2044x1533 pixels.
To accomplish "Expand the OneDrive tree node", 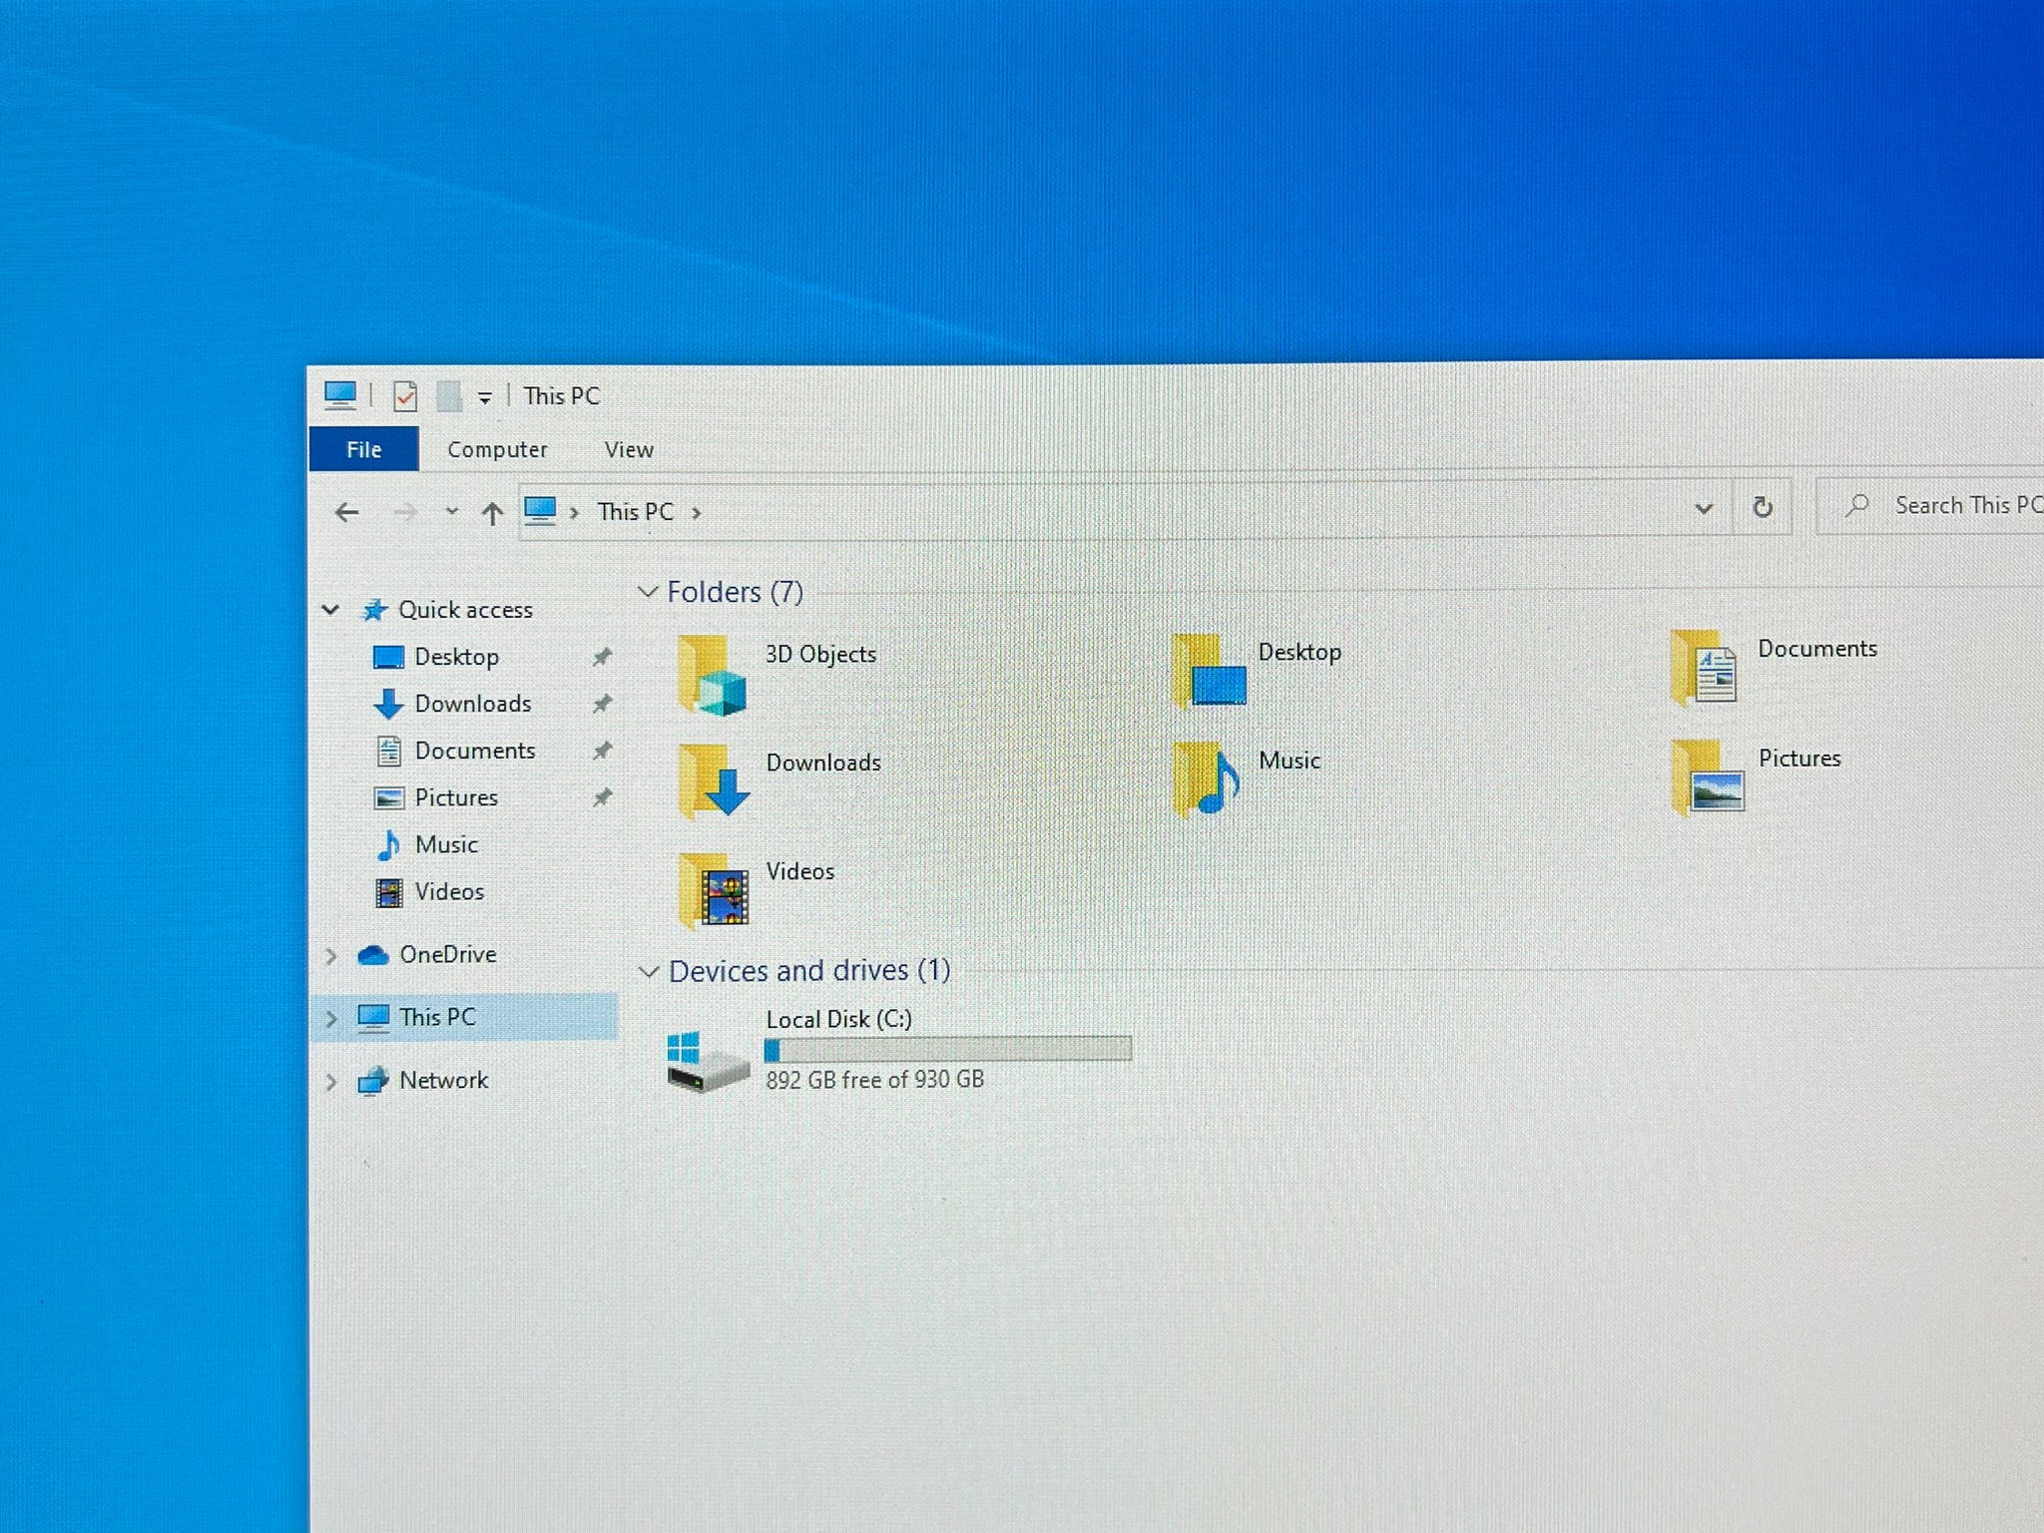I will click(330, 956).
